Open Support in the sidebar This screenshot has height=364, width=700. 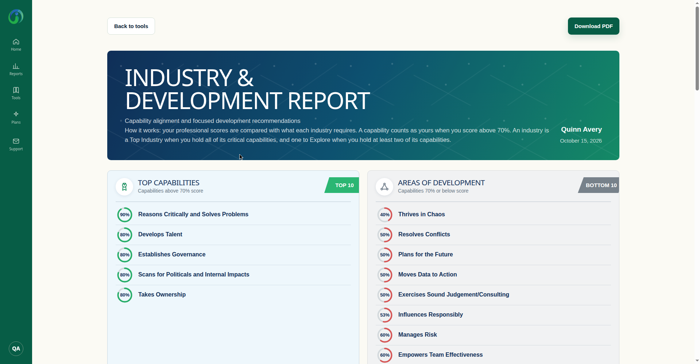point(16,144)
